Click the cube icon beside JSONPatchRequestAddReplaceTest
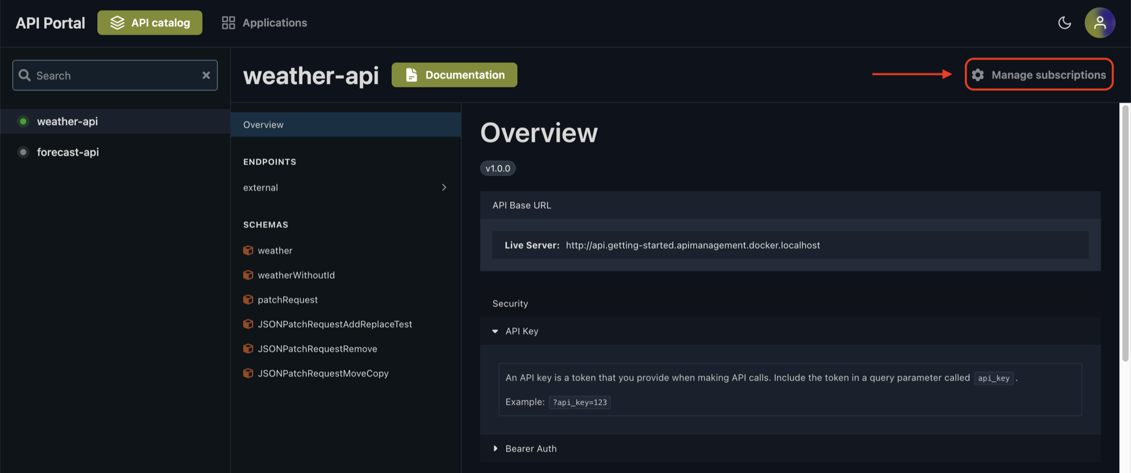This screenshot has width=1131, height=473. tap(248, 324)
